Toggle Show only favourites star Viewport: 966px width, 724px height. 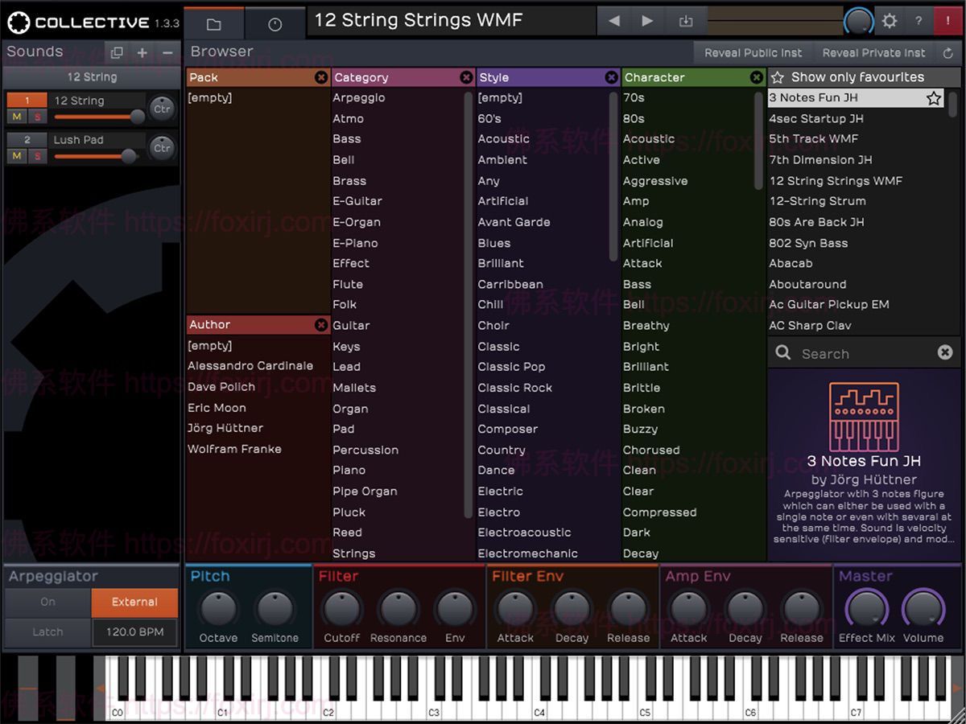click(778, 76)
